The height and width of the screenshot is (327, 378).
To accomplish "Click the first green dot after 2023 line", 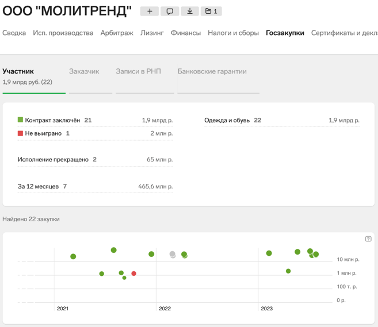I will coord(269,253).
